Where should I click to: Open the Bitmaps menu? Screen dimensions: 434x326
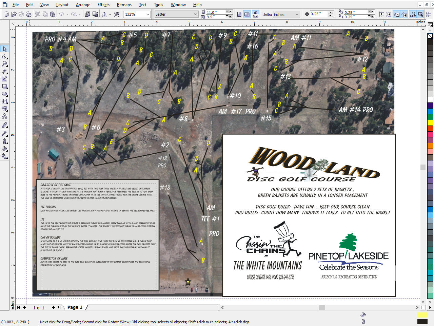click(124, 5)
